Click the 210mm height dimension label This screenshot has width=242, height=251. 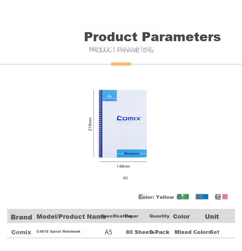(90, 124)
